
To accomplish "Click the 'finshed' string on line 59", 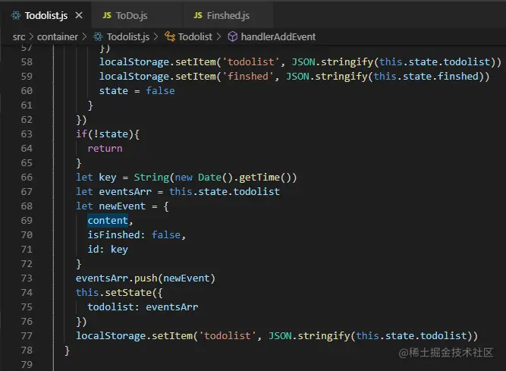I will tap(248, 76).
